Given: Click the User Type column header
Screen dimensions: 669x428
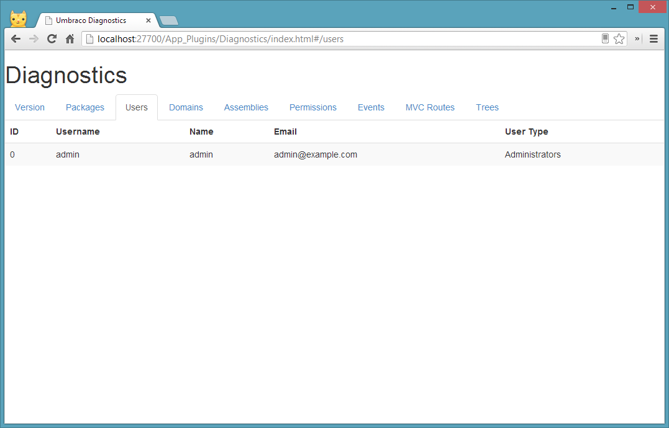Looking at the screenshot, I should (x=527, y=132).
